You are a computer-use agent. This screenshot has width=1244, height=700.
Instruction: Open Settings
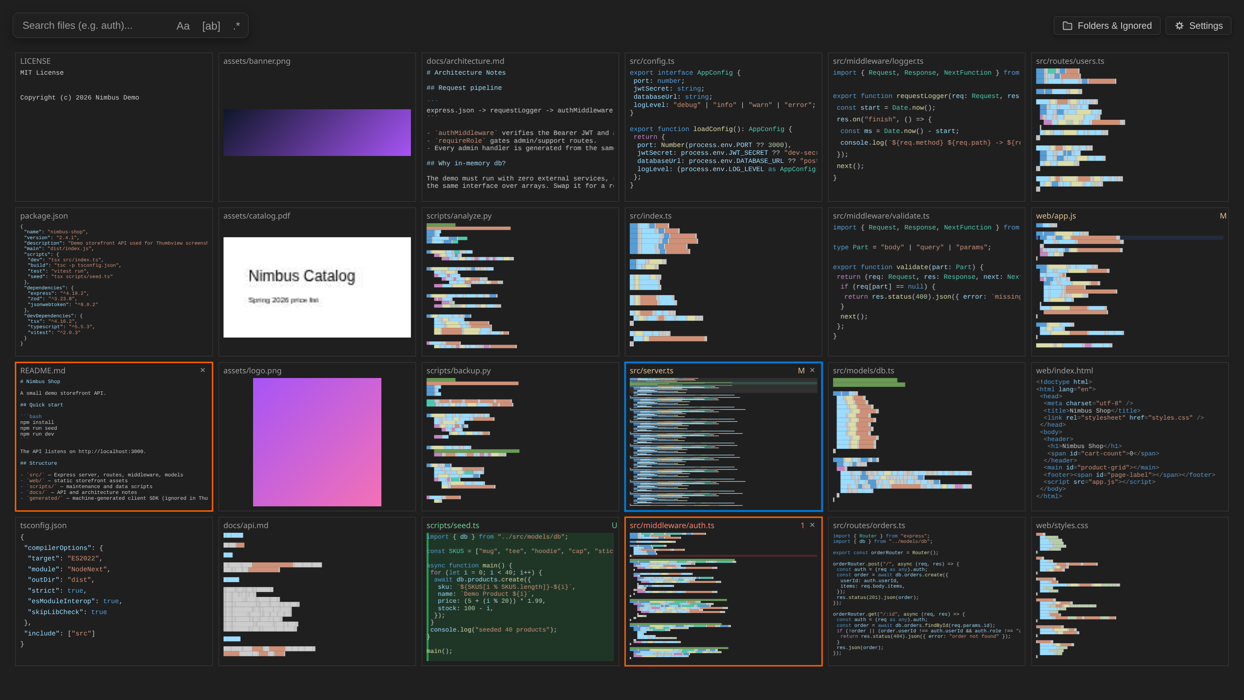coord(1198,26)
